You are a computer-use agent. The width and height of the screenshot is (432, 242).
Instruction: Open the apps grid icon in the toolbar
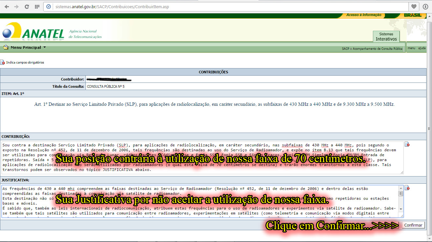coord(37,7)
